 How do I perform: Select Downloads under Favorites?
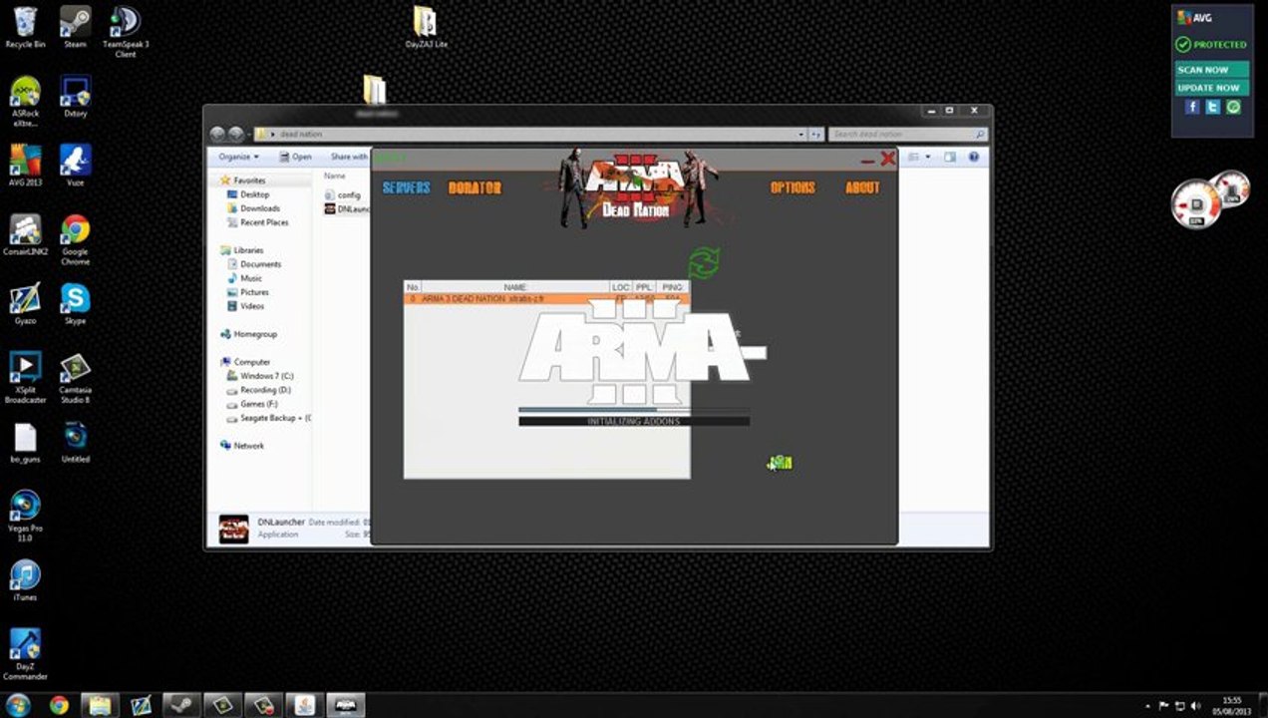coord(259,208)
